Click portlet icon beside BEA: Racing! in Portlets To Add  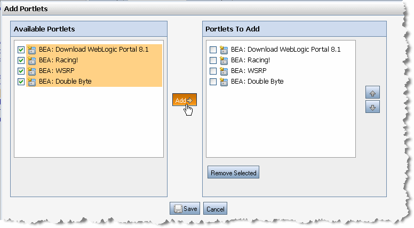tap(224, 60)
